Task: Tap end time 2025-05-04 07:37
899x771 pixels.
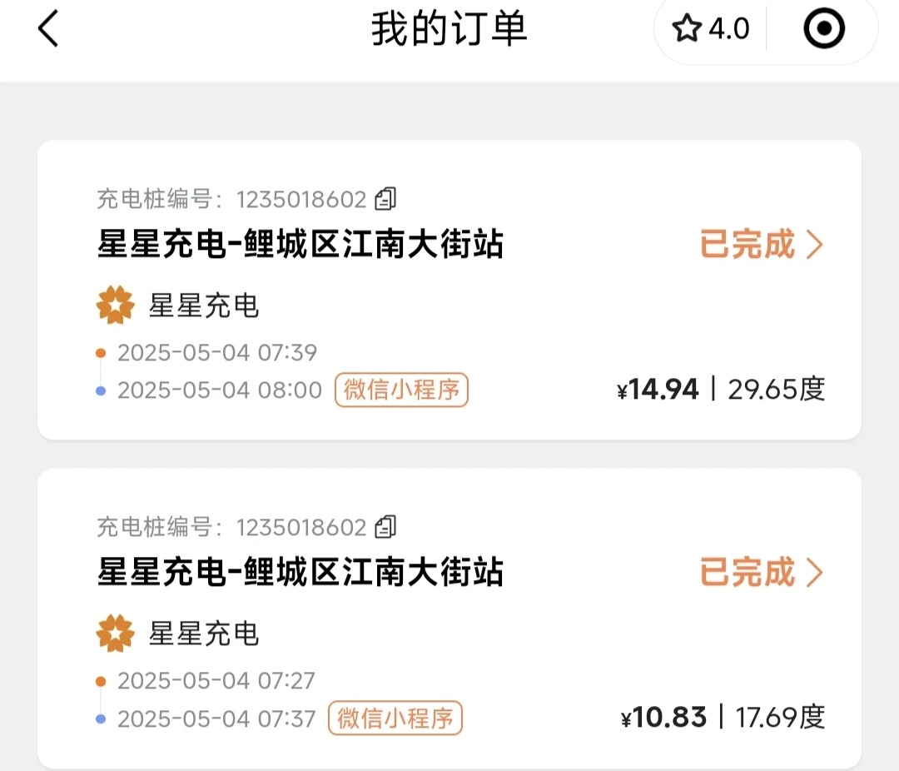Action: [216, 719]
